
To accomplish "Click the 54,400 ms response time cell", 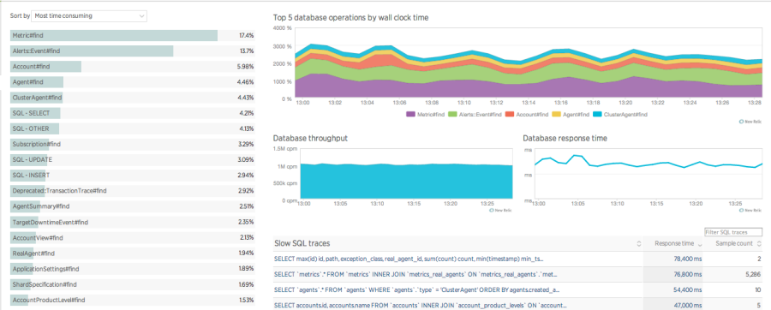I will 673,289.
